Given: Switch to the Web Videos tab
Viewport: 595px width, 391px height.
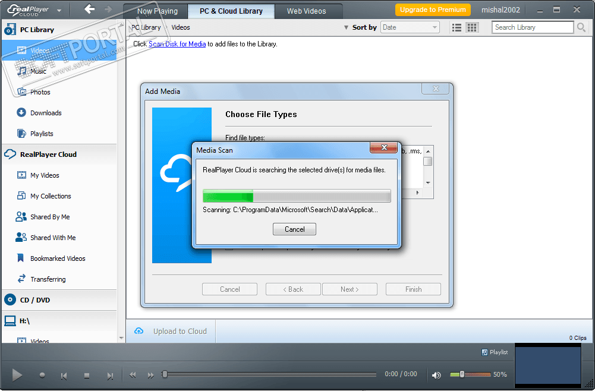Looking at the screenshot, I should click(306, 11).
